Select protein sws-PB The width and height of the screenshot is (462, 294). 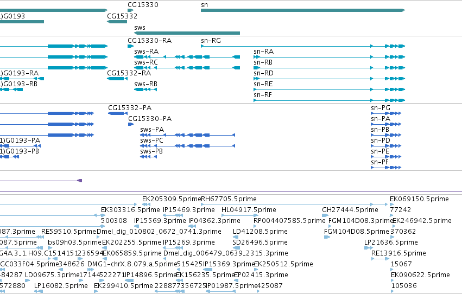click(x=149, y=157)
